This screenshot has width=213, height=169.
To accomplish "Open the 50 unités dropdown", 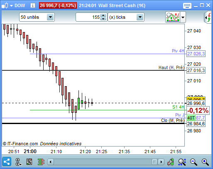I will point(37,17).
